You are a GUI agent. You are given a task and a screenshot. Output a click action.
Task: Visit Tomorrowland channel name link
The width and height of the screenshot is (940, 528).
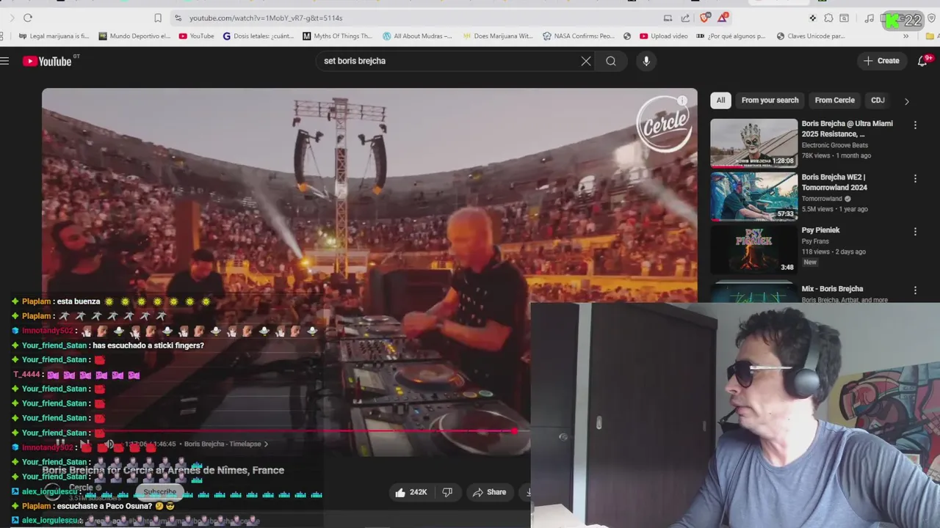(x=822, y=199)
